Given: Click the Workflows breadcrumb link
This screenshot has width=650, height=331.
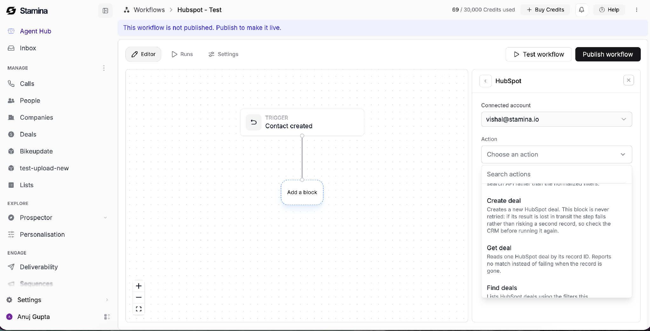Looking at the screenshot, I should [x=149, y=10].
